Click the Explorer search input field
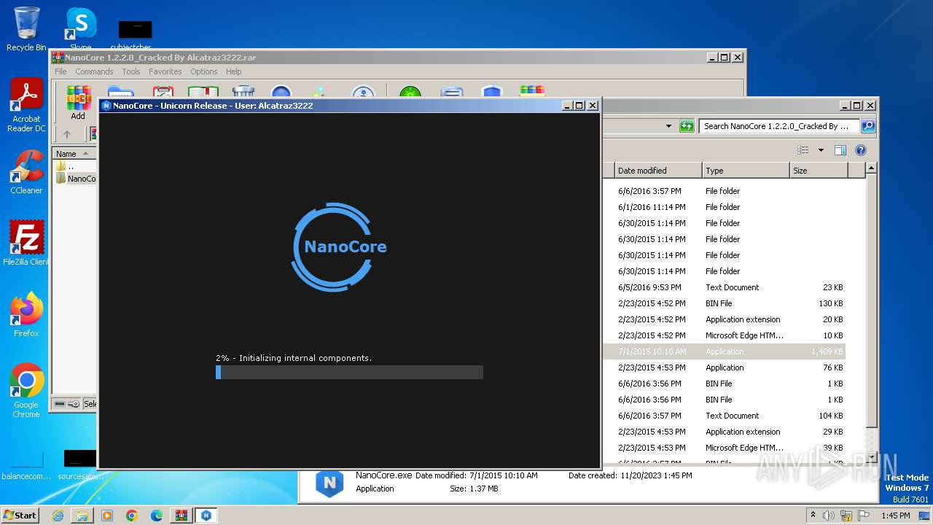The image size is (933, 525). [x=778, y=126]
